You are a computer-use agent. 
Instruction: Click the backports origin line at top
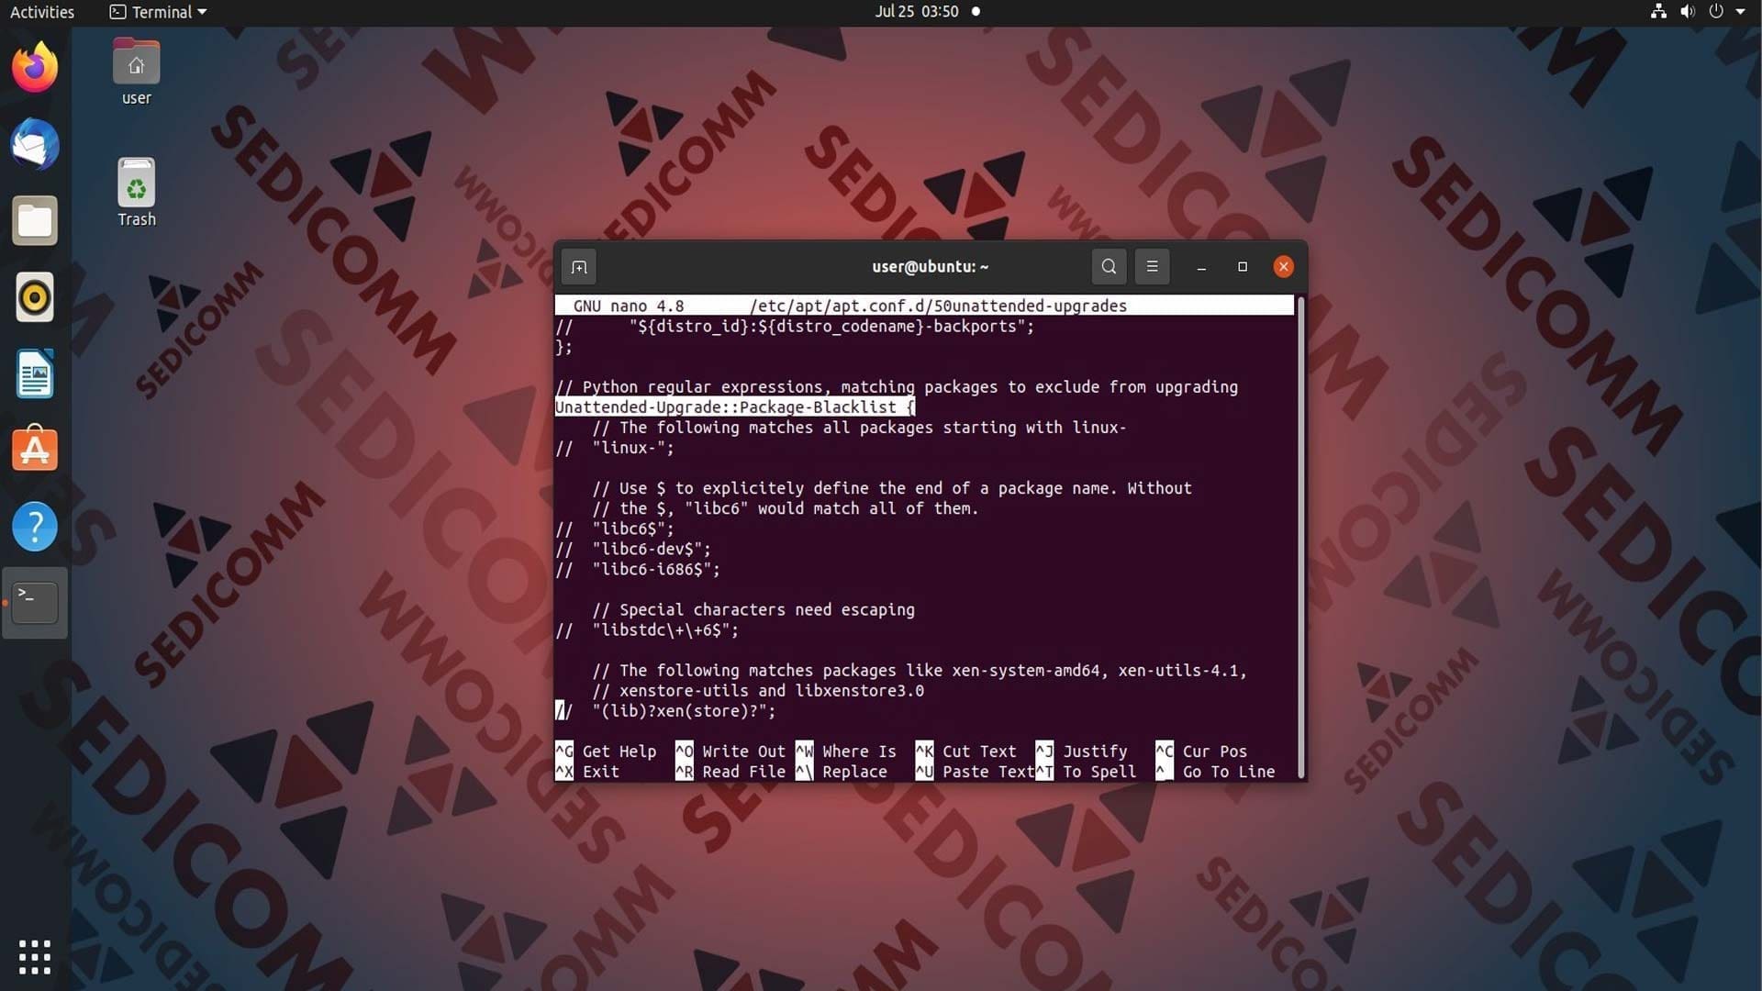point(795,327)
